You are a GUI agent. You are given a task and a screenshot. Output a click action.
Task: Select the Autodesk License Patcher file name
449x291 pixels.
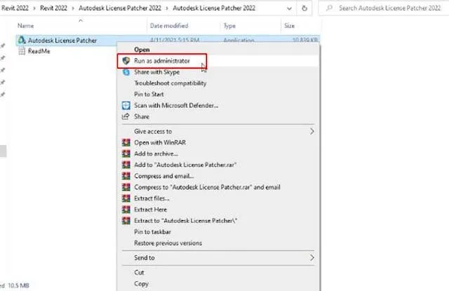(62, 41)
